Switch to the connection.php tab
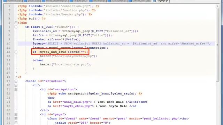The width and height of the screenshot is (223, 125). (x=139, y=1)
